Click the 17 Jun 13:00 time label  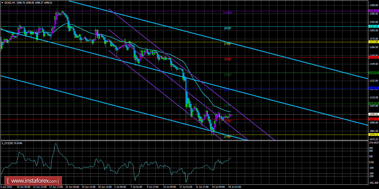(56, 187)
